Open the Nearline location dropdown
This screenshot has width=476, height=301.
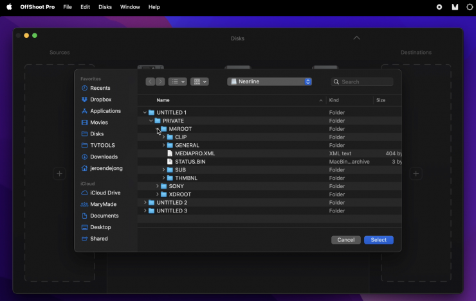coord(270,82)
